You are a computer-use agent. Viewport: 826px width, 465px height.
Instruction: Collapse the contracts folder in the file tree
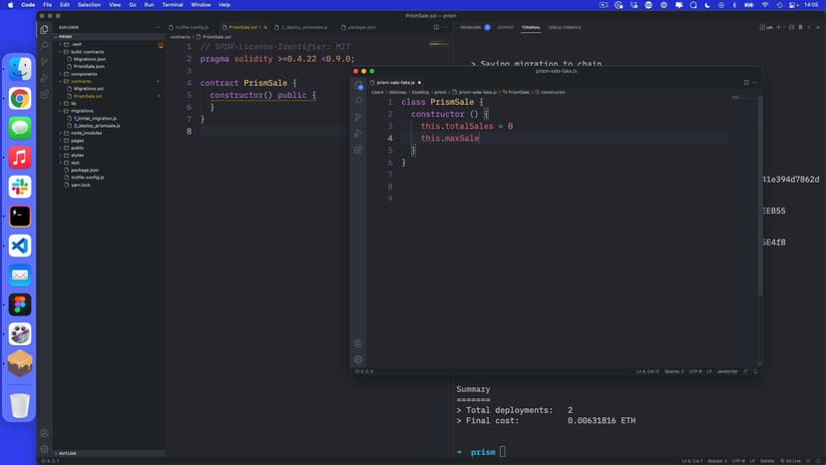[x=80, y=81]
